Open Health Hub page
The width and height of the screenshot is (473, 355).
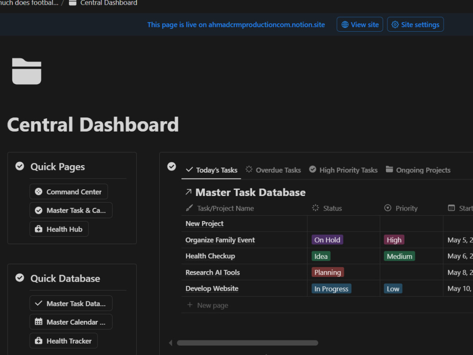coord(59,229)
